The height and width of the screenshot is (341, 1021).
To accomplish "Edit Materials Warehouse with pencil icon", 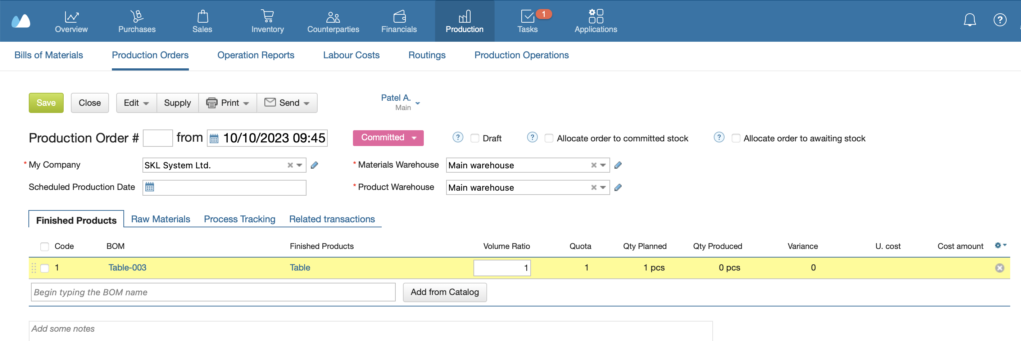I will [618, 165].
